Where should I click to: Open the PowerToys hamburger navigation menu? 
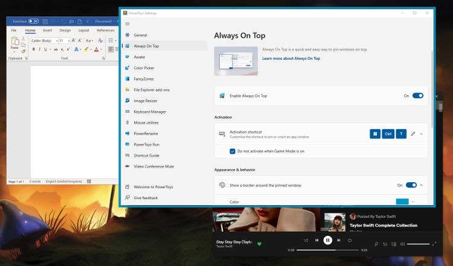[x=127, y=24]
